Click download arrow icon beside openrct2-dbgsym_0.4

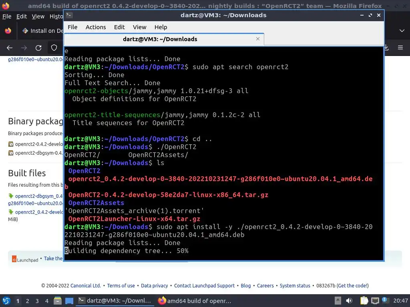11,196
